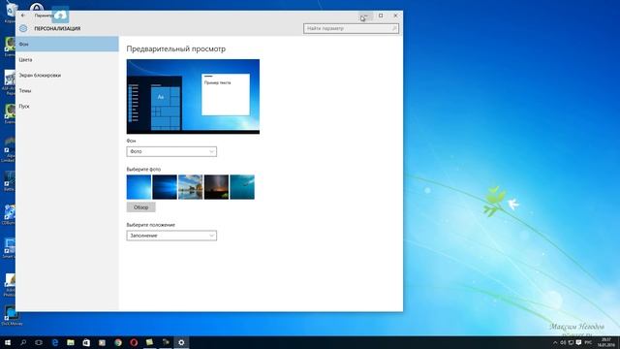Click the Personalization gear icon in header
Image resolution: width=620 pixels, height=349 pixels.
[x=23, y=28]
